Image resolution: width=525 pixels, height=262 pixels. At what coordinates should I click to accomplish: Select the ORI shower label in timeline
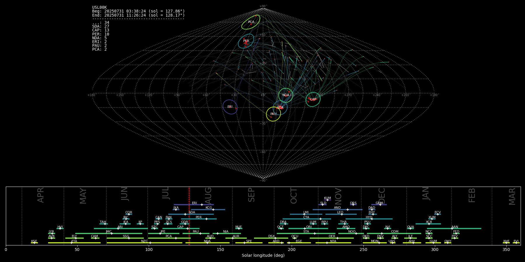click(309, 227)
